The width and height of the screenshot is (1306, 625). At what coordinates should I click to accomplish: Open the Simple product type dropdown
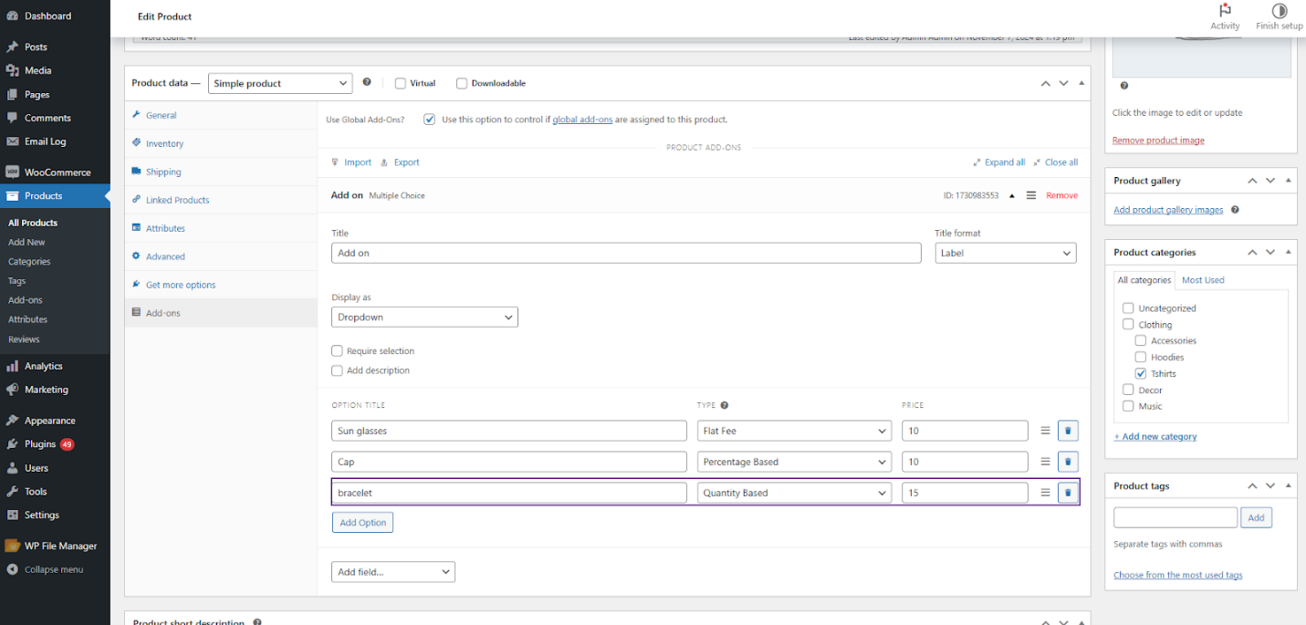pyautogui.click(x=279, y=83)
